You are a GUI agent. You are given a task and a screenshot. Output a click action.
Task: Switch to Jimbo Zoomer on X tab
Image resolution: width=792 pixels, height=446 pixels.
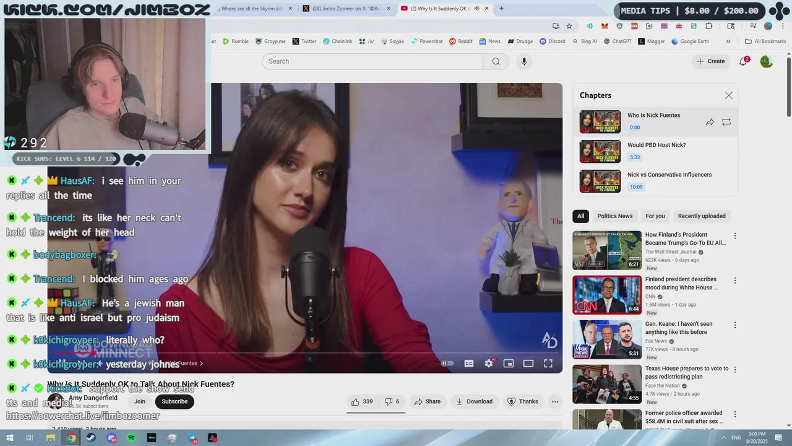pyautogui.click(x=346, y=9)
